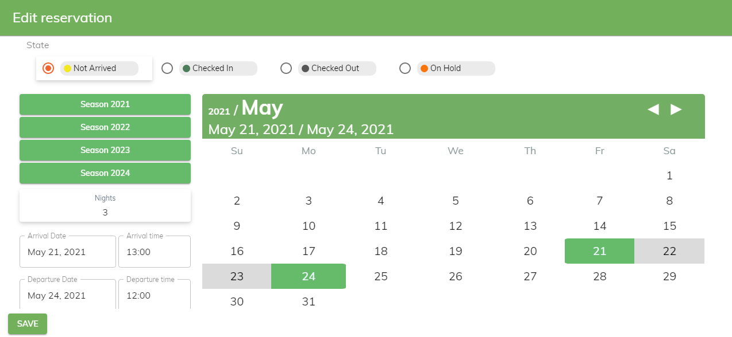Pick May 24 on the calendar
Viewport: 732px width, 337px height.
coord(309,276)
